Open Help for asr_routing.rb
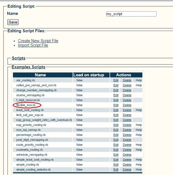 (139, 80)
